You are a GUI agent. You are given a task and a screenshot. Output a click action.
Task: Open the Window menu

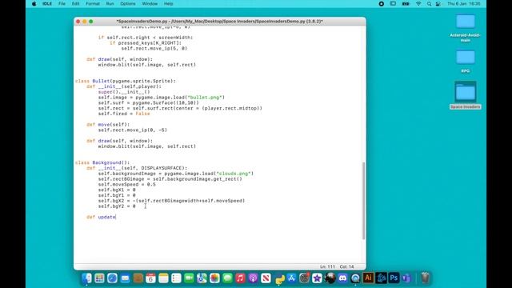[x=150, y=4]
